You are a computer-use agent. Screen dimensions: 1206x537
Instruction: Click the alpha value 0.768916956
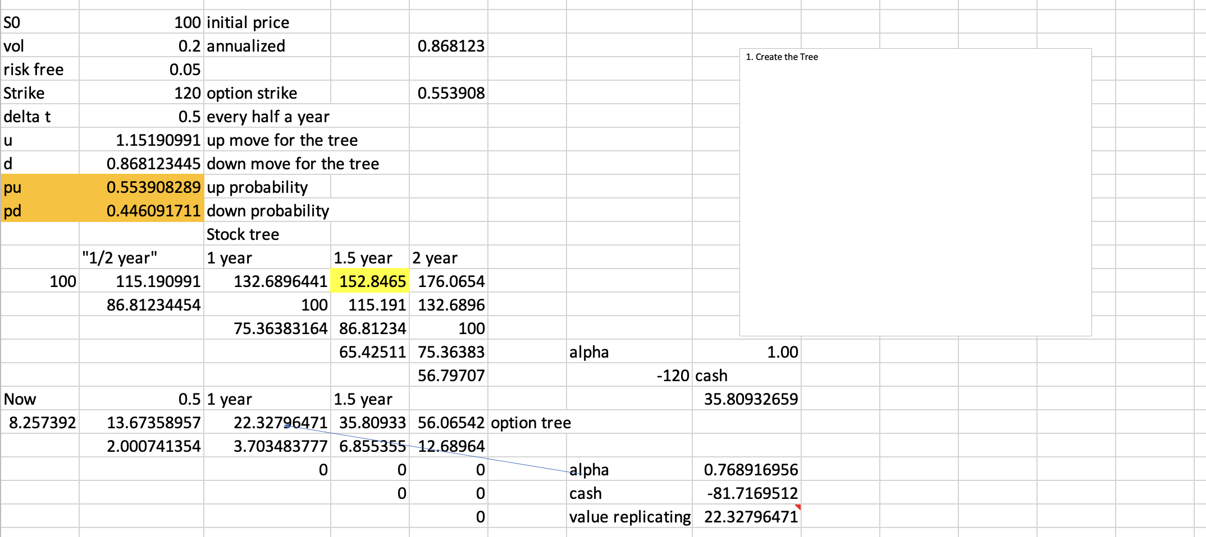(751, 469)
